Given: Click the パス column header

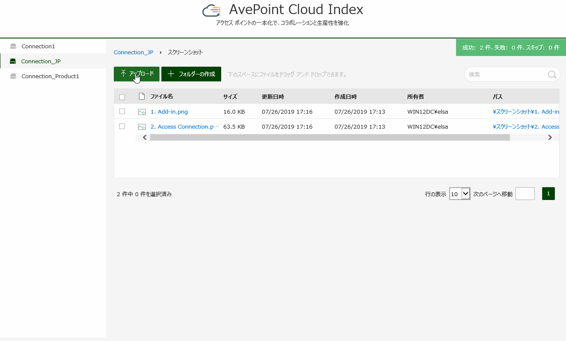Looking at the screenshot, I should pyautogui.click(x=498, y=97).
